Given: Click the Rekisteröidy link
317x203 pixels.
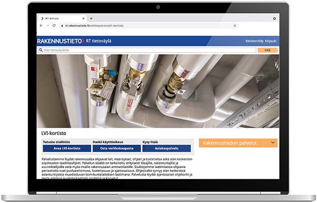Looking at the screenshot, I should [254, 41].
